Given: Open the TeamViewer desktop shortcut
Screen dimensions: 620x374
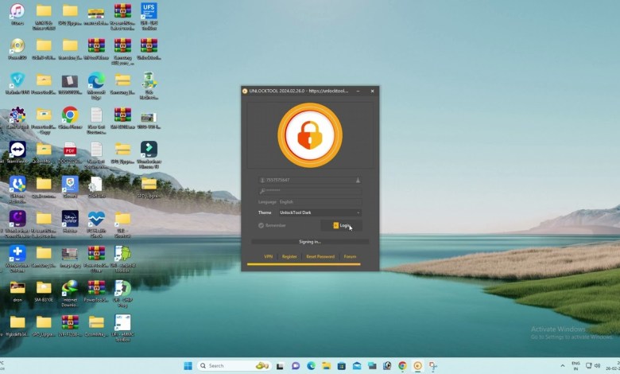Looking at the screenshot, I should coord(17,151).
